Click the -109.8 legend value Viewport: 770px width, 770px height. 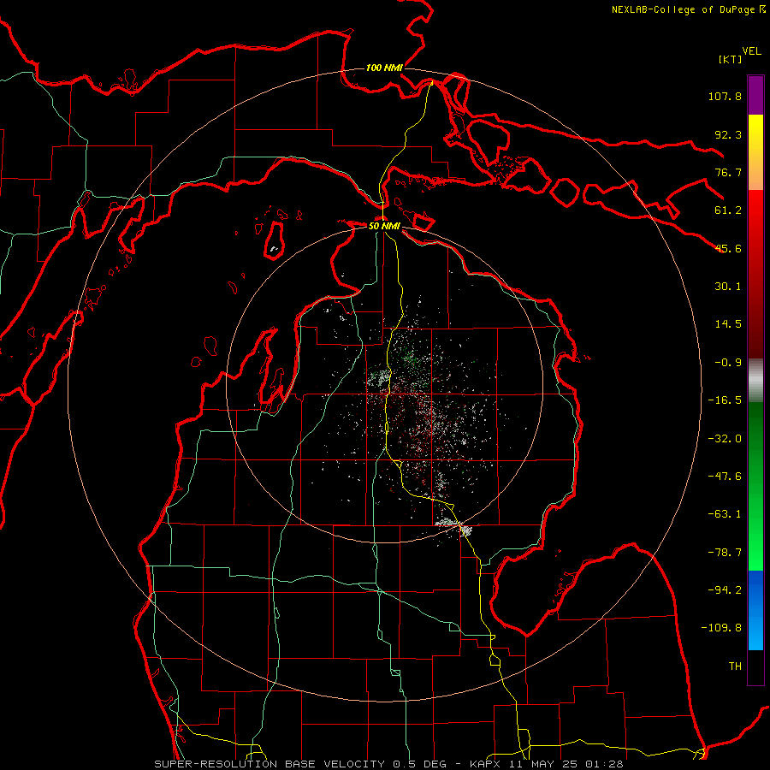721,628
